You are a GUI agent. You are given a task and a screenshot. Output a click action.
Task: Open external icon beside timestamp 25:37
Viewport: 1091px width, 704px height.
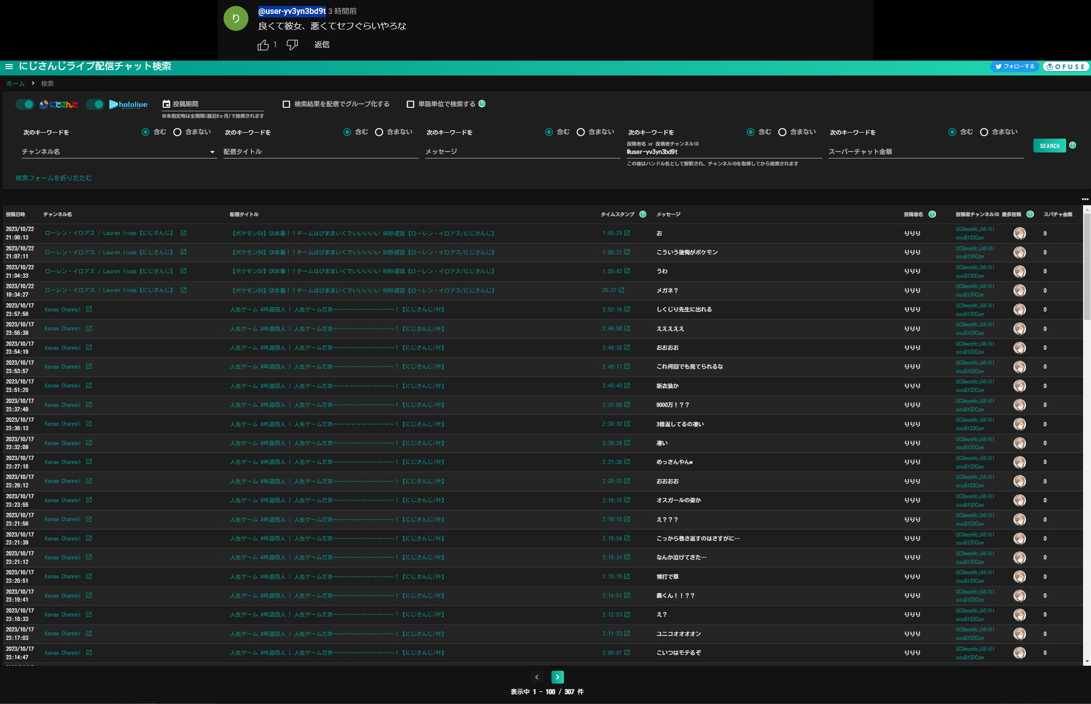[622, 290]
